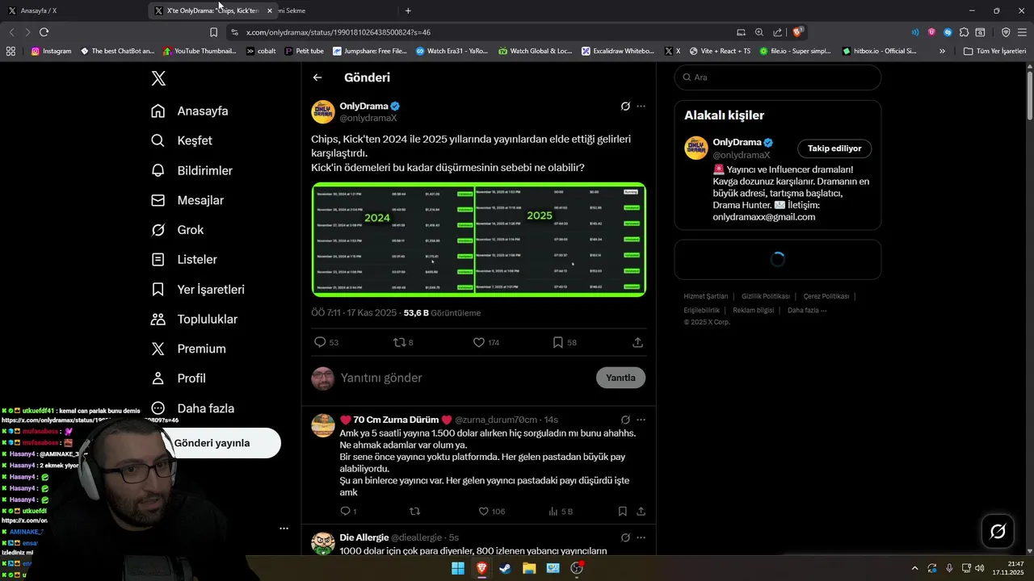
Task: Open Gizlilik Politikası link
Action: pos(766,296)
